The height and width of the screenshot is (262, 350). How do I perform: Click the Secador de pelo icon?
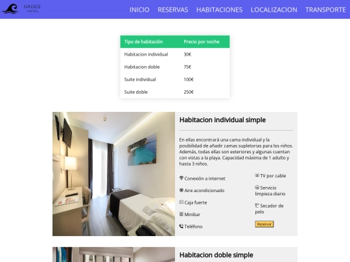coord(257,206)
